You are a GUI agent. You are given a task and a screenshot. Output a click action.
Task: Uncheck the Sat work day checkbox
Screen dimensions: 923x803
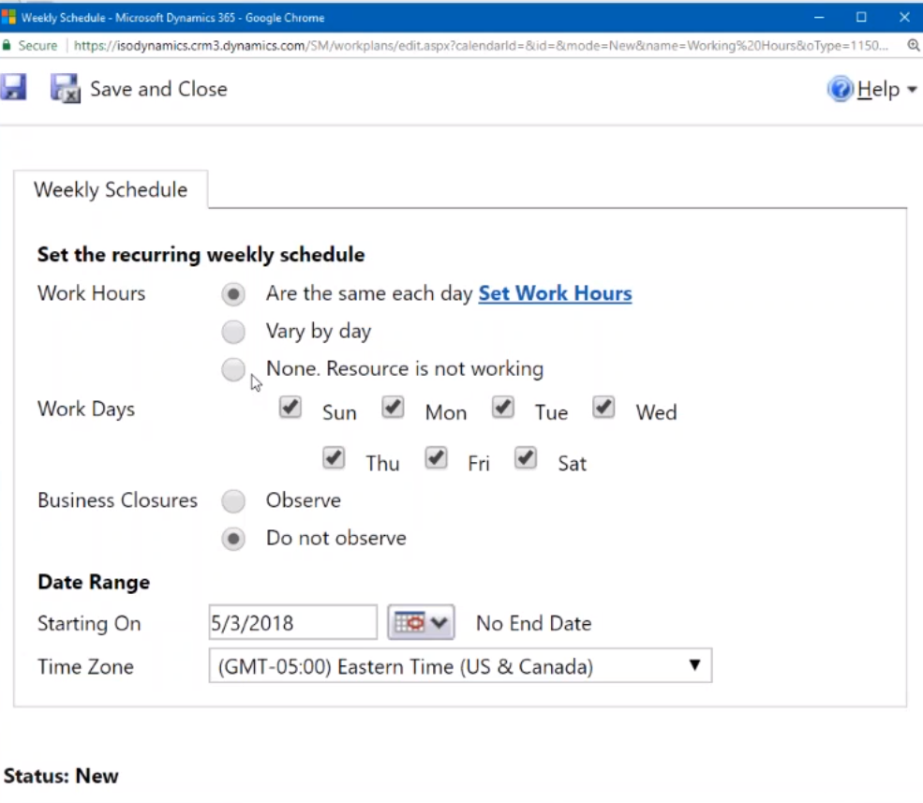pos(526,458)
